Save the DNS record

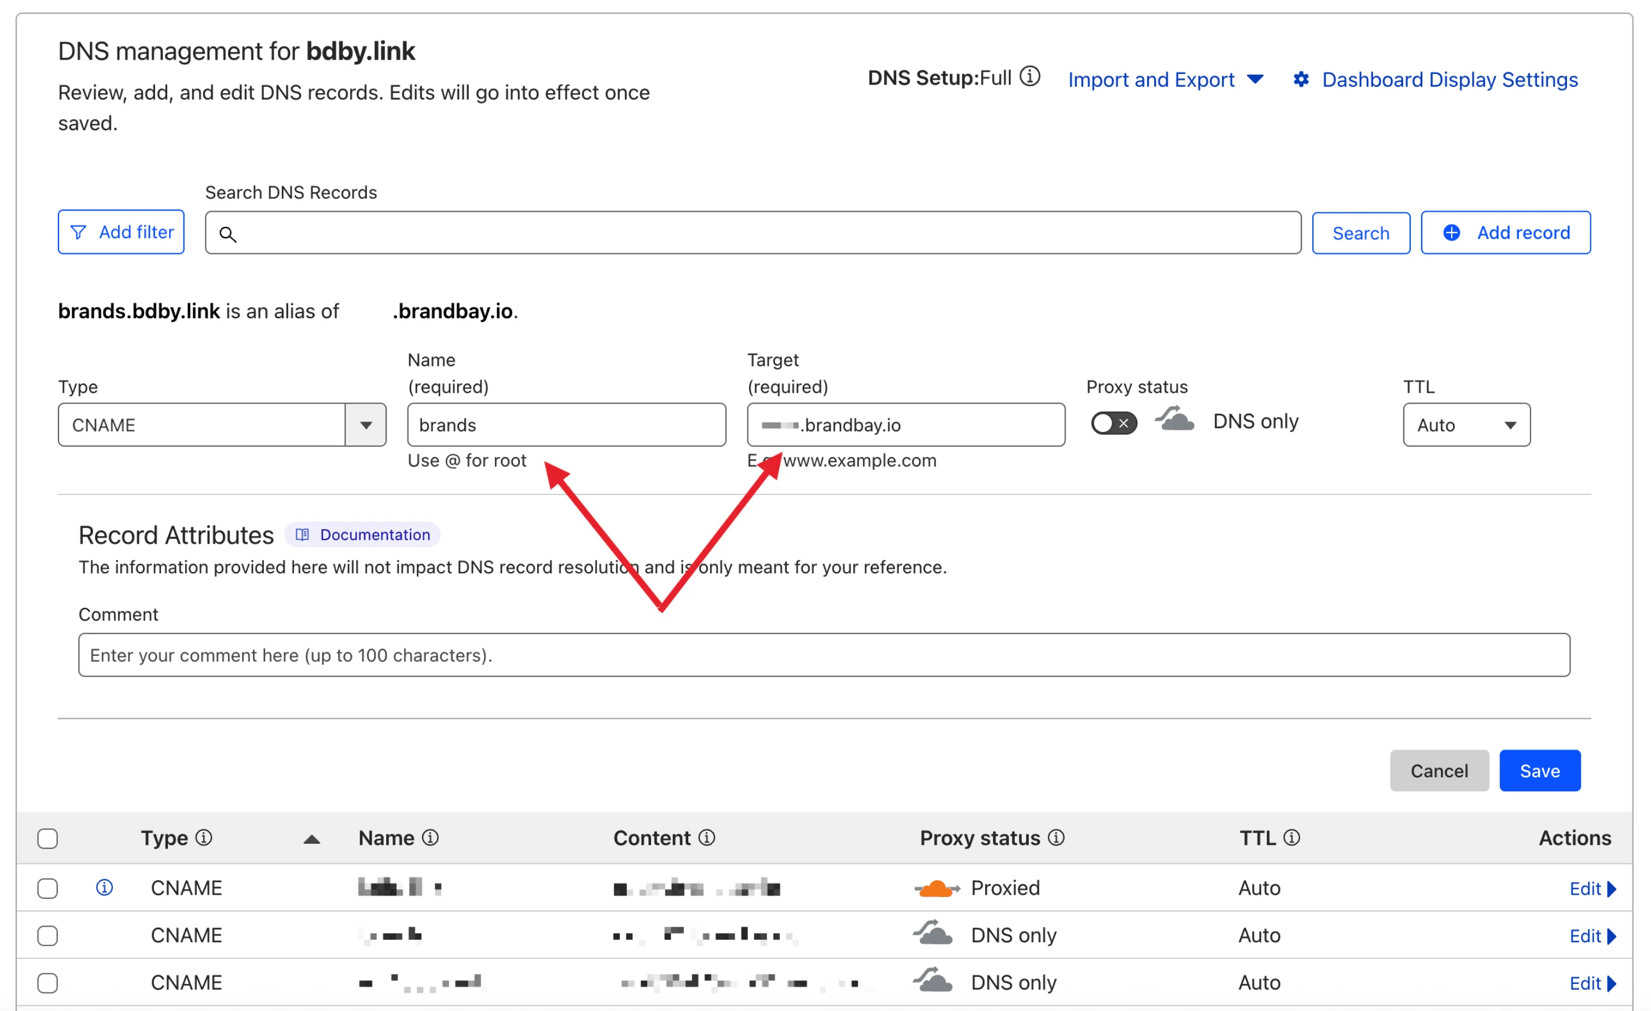click(x=1539, y=770)
